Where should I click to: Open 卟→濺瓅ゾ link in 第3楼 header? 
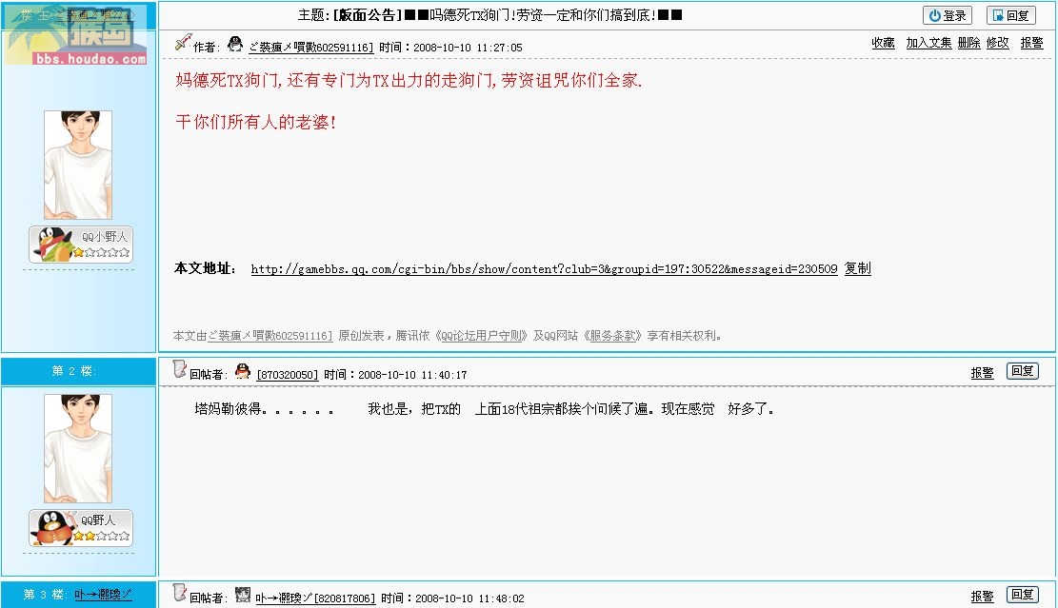103,595
